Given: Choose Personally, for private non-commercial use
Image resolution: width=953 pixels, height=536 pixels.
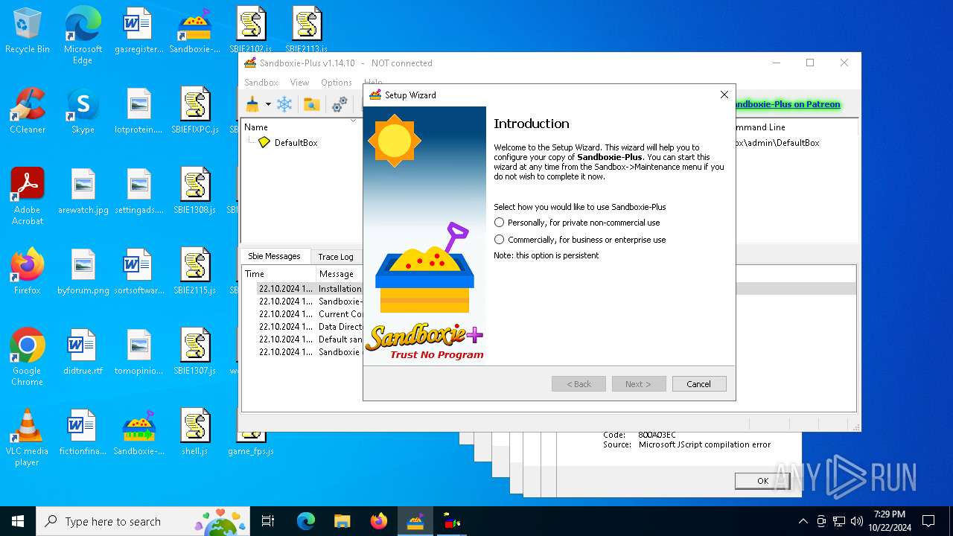Looking at the screenshot, I should point(577,223).
